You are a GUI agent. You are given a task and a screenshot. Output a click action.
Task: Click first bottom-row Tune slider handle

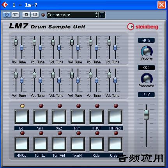tap(22, 80)
